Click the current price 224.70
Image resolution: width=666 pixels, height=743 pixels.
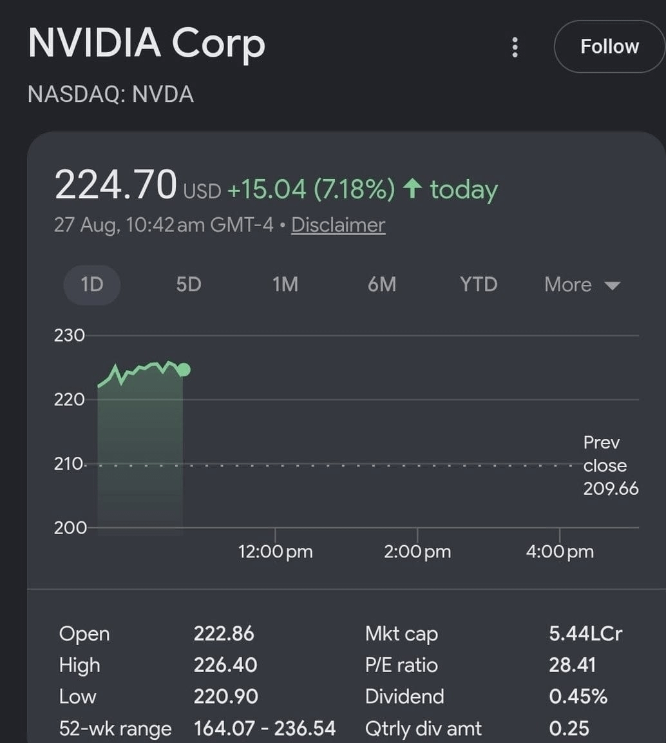click(x=115, y=184)
